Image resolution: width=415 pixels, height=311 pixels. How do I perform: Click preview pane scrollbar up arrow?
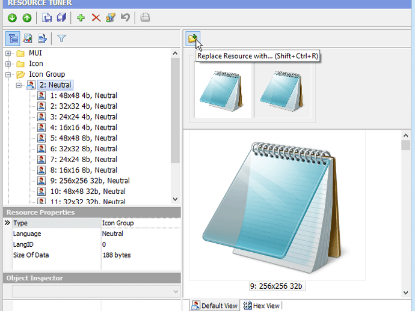[x=406, y=136]
